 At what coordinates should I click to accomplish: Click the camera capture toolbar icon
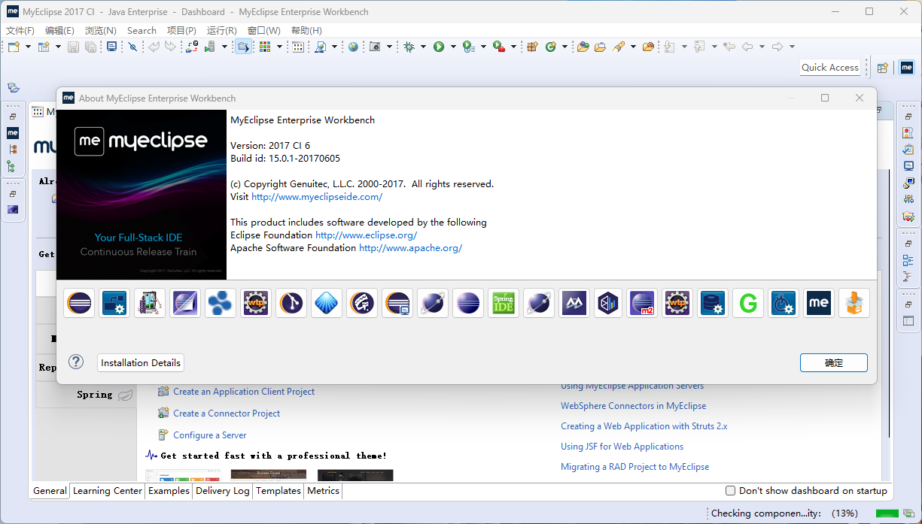click(x=375, y=47)
